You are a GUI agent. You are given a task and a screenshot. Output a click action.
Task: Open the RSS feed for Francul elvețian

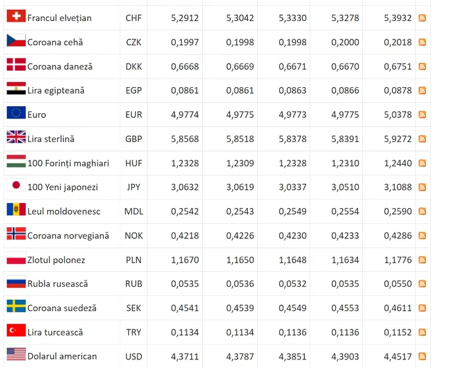pos(422,18)
